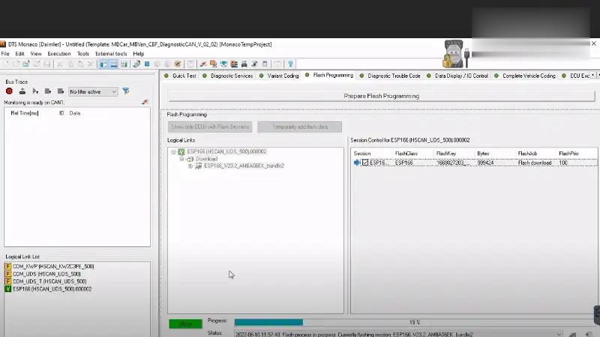The image size is (600, 337).
Task: Click the Bytes column header
Action: (x=483, y=154)
